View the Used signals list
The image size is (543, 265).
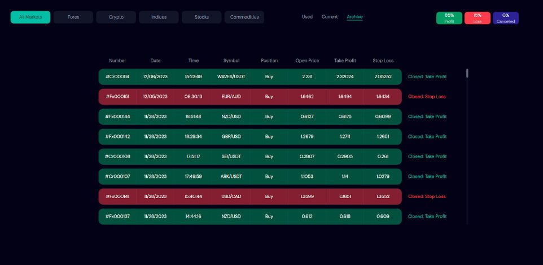coord(307,17)
